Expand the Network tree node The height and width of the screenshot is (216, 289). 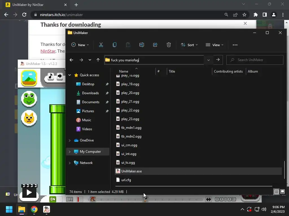point(70,163)
